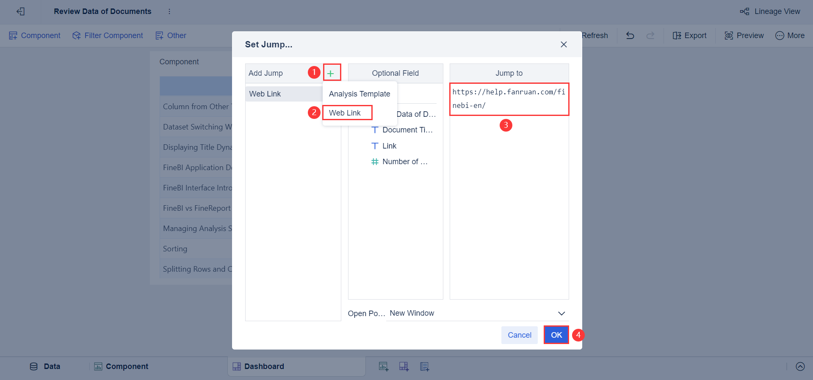The height and width of the screenshot is (380, 813).
Task: Click the Cancel button
Action: pyautogui.click(x=520, y=335)
